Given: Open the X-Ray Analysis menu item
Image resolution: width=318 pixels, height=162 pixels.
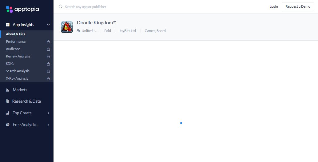Looking at the screenshot, I should pyautogui.click(x=17, y=78).
